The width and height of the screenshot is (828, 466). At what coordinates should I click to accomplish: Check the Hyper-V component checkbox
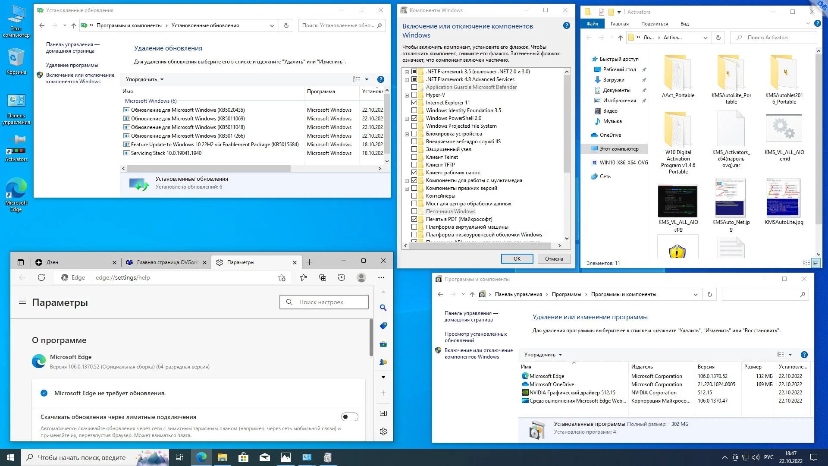point(414,95)
